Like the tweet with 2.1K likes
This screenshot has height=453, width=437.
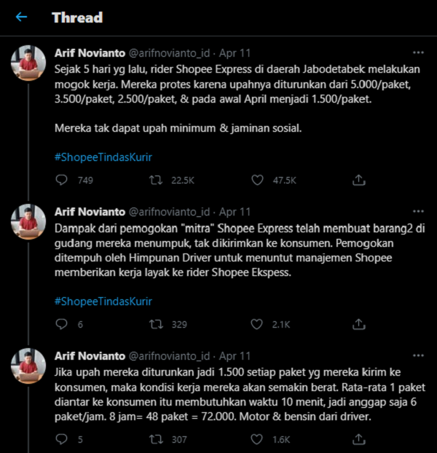256,324
